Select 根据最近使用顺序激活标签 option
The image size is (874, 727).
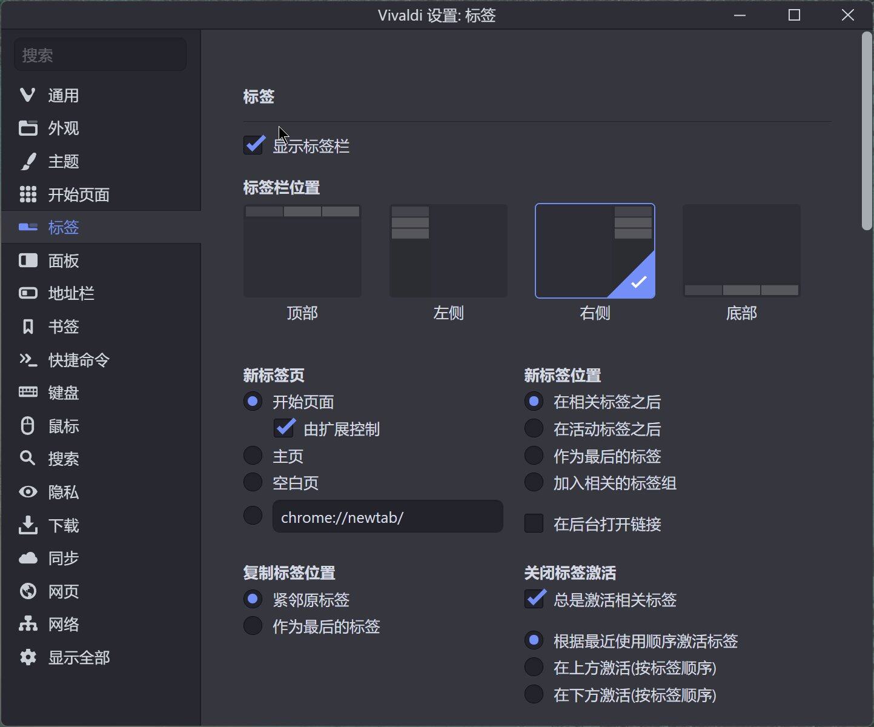pyautogui.click(x=534, y=640)
